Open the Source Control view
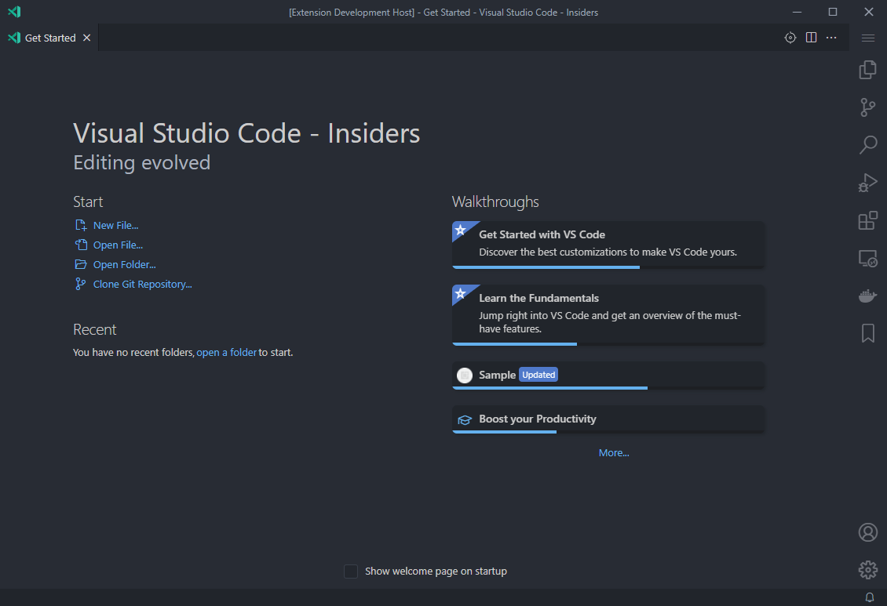The image size is (887, 606). pos(867,107)
